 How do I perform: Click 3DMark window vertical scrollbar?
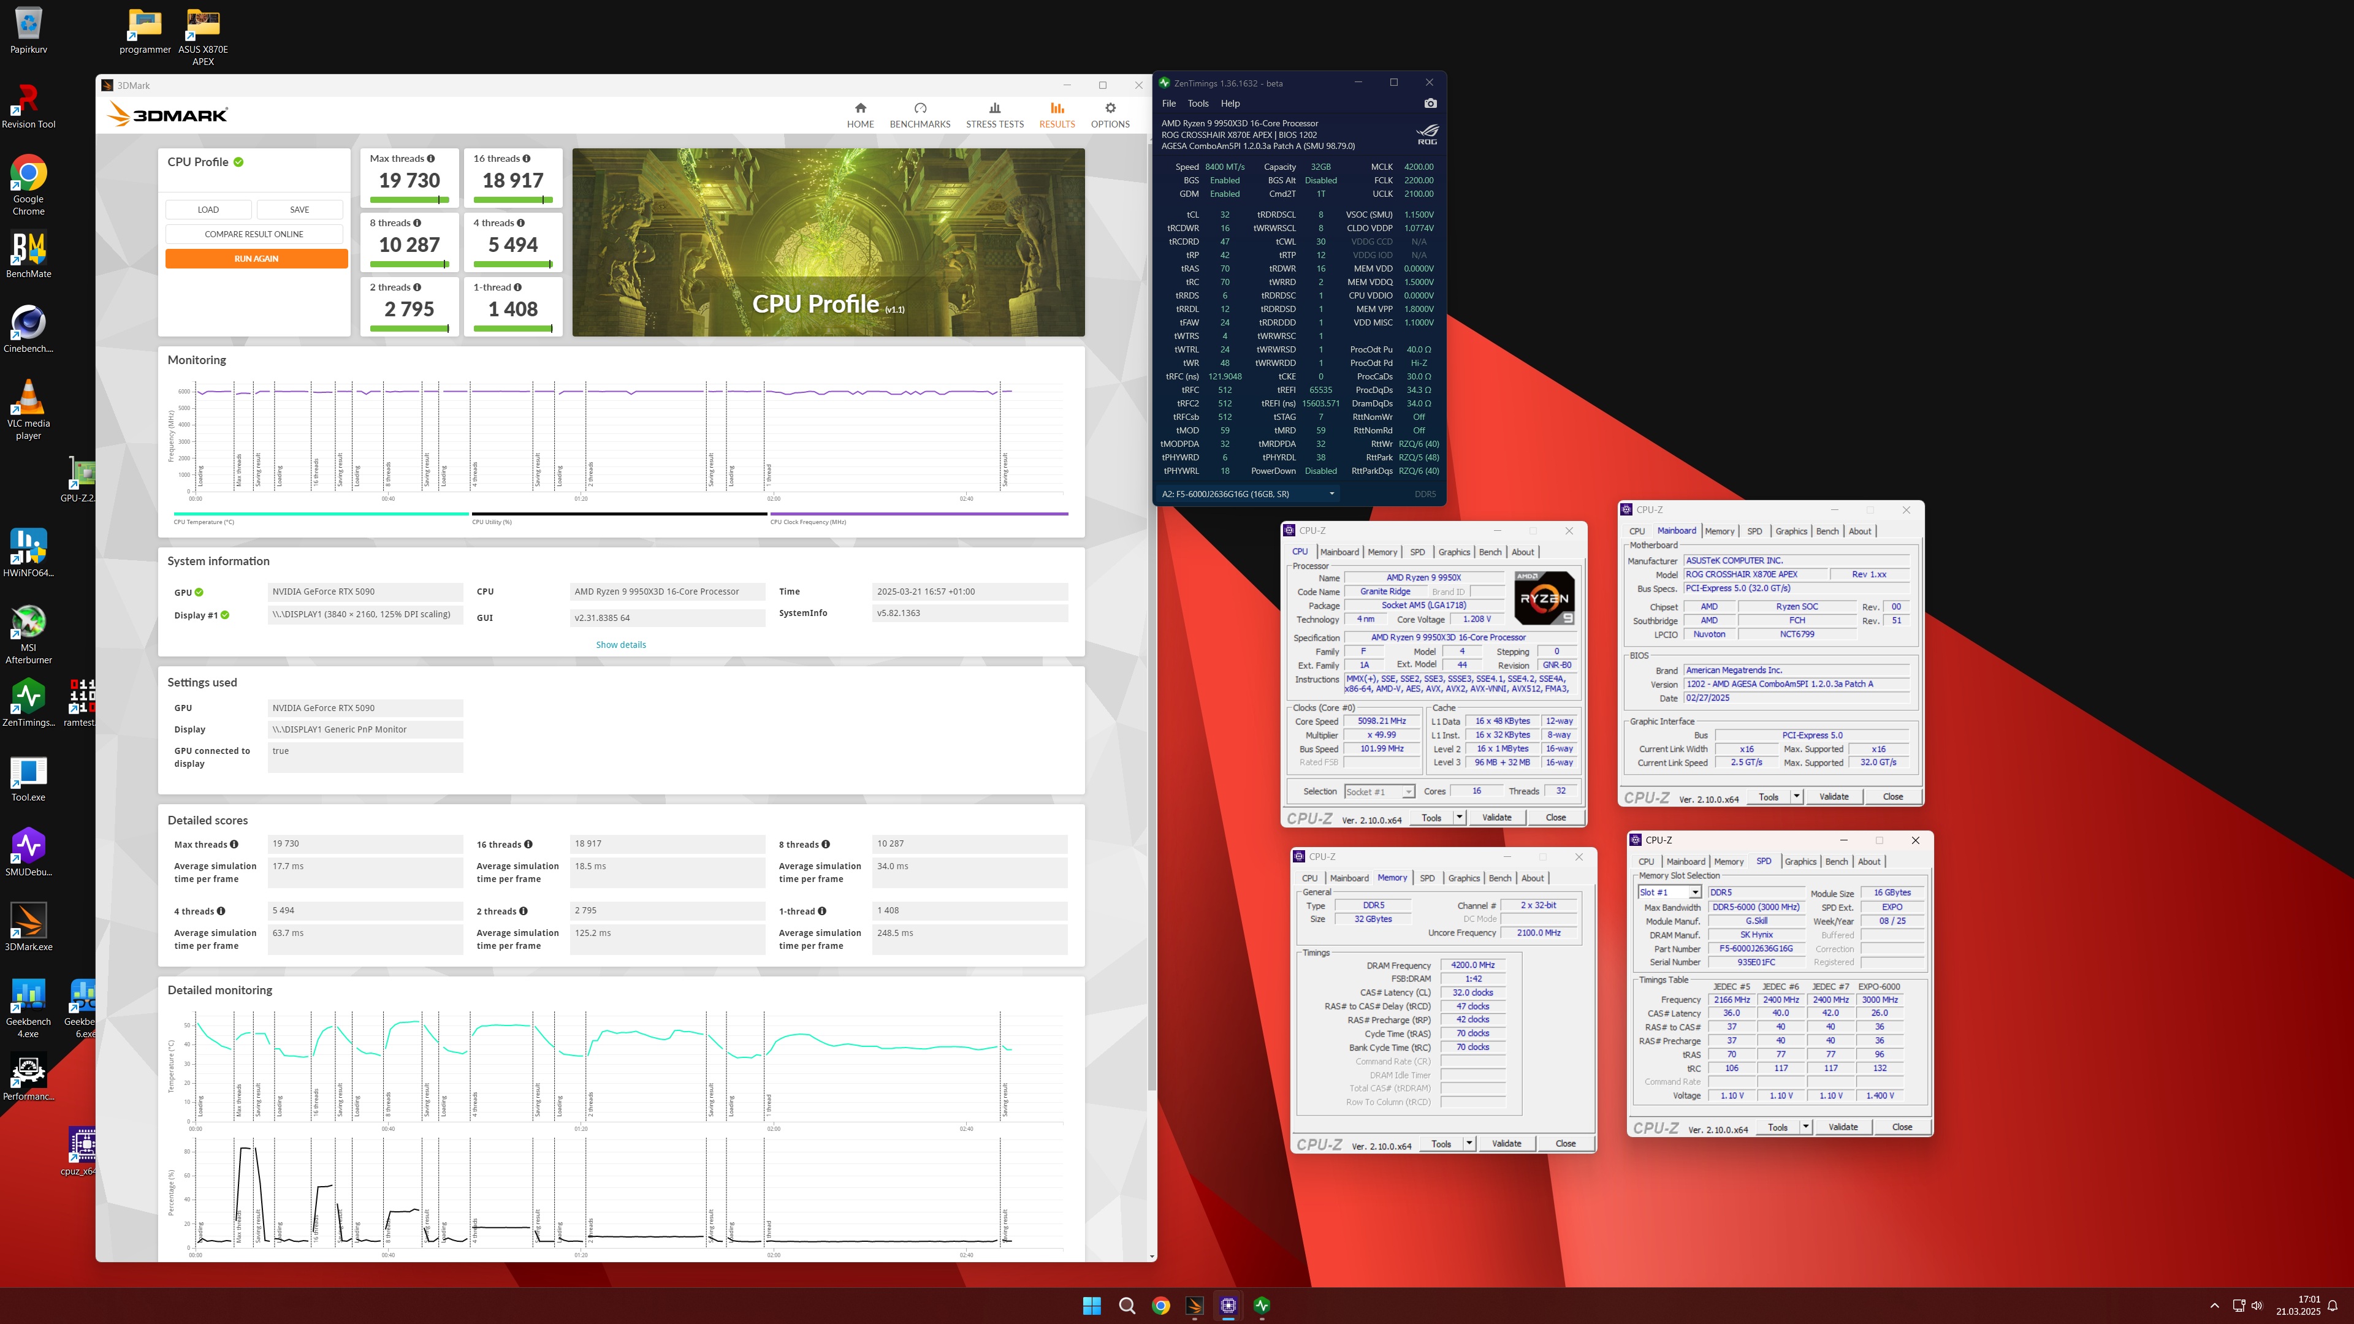[1151, 617]
